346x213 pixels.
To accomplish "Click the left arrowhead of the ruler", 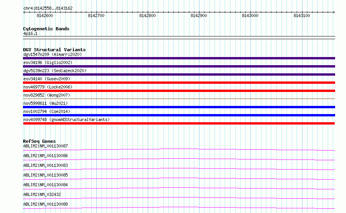I will click(24, 12).
